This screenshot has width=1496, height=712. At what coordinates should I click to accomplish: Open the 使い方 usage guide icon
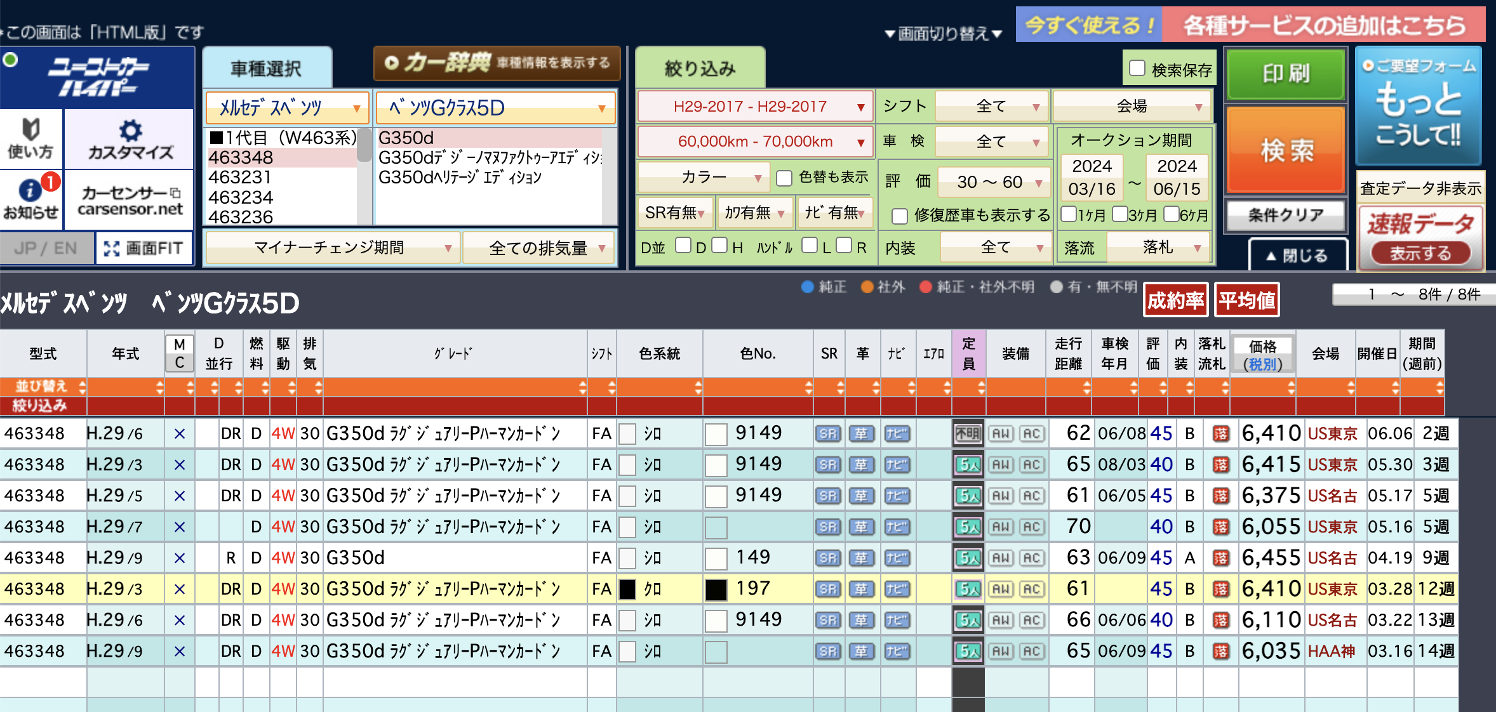tap(30, 138)
